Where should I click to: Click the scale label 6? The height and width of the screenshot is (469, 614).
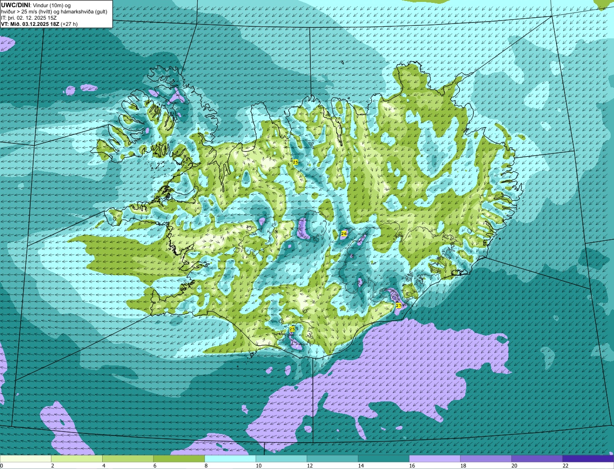[x=155, y=466]
